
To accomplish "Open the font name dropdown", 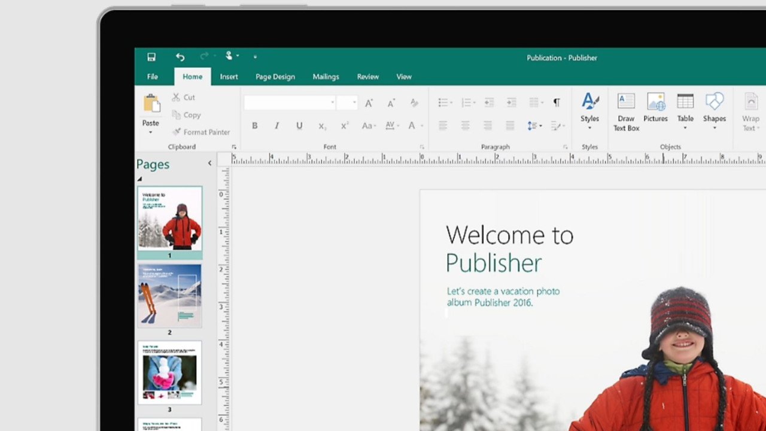I will (332, 102).
